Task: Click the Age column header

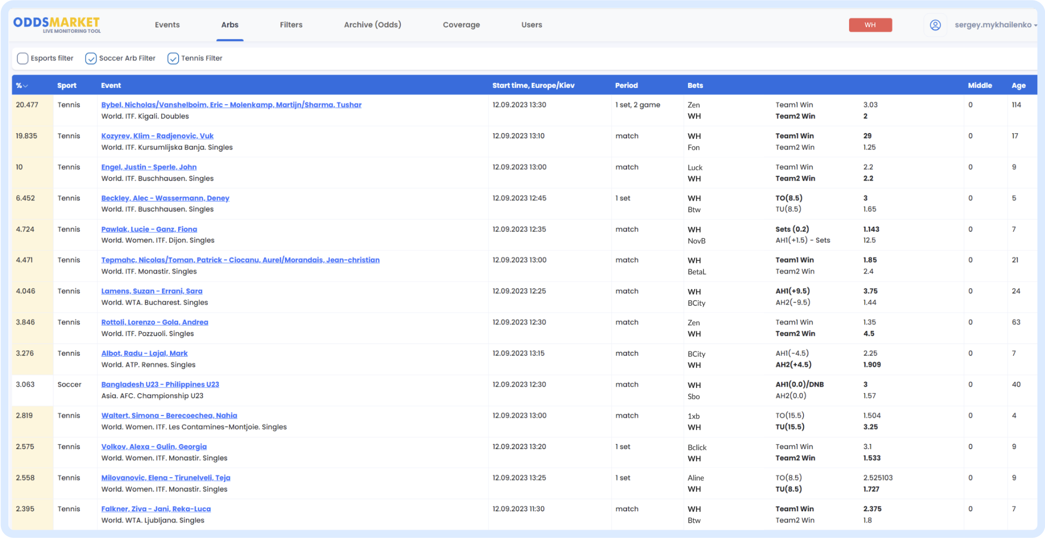Action: (x=1018, y=85)
